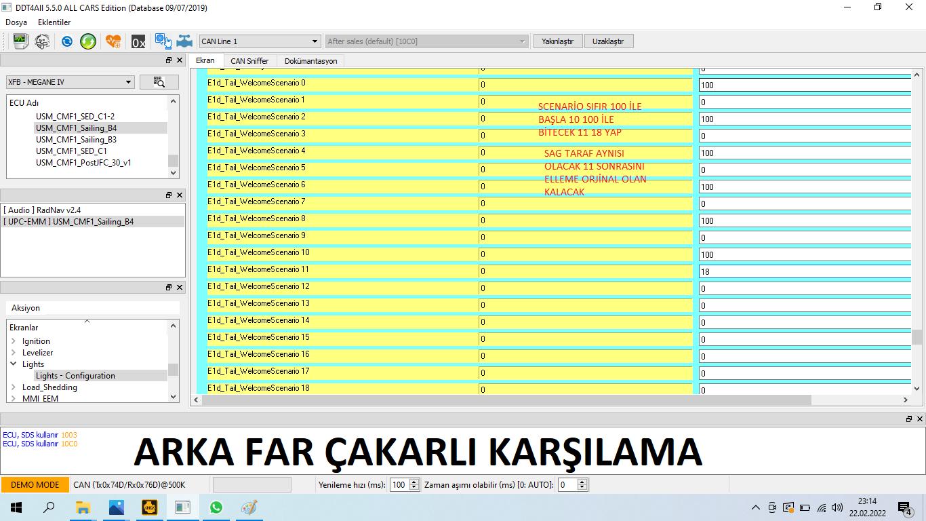
Task: Click the Uzaklaştır zoom-out button
Action: pyautogui.click(x=608, y=41)
